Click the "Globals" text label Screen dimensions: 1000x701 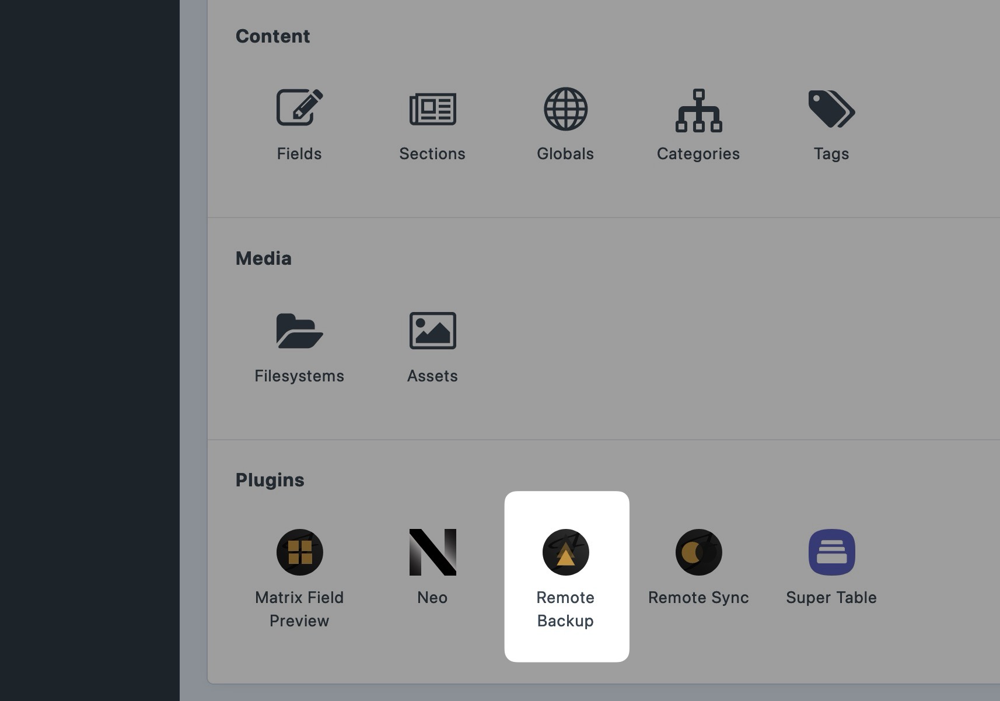pos(565,154)
